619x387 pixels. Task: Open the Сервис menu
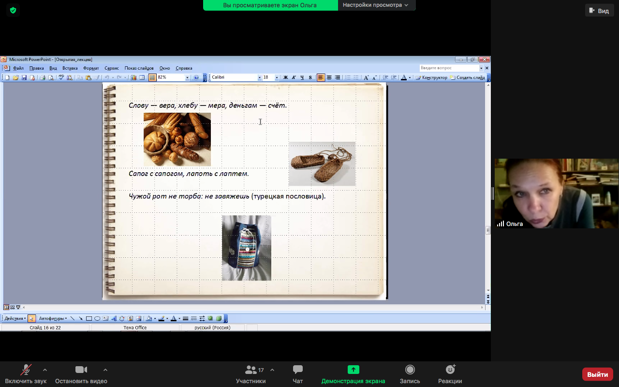pos(112,68)
